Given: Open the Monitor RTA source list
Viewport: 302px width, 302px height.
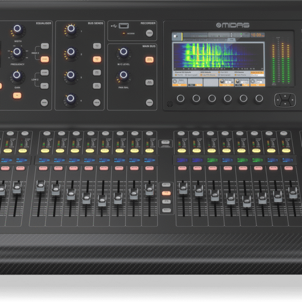Looking at the screenshot, I should [257, 75].
